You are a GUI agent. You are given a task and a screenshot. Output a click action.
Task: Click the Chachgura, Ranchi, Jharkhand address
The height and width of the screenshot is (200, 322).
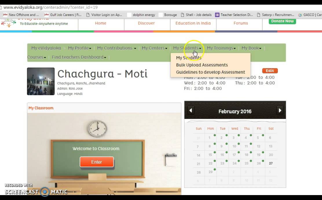click(81, 83)
